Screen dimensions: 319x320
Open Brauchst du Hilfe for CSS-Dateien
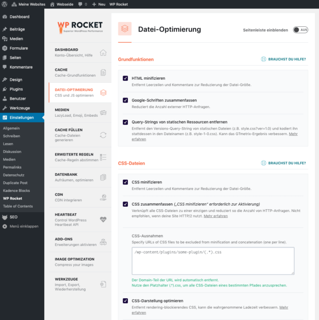point(283,163)
